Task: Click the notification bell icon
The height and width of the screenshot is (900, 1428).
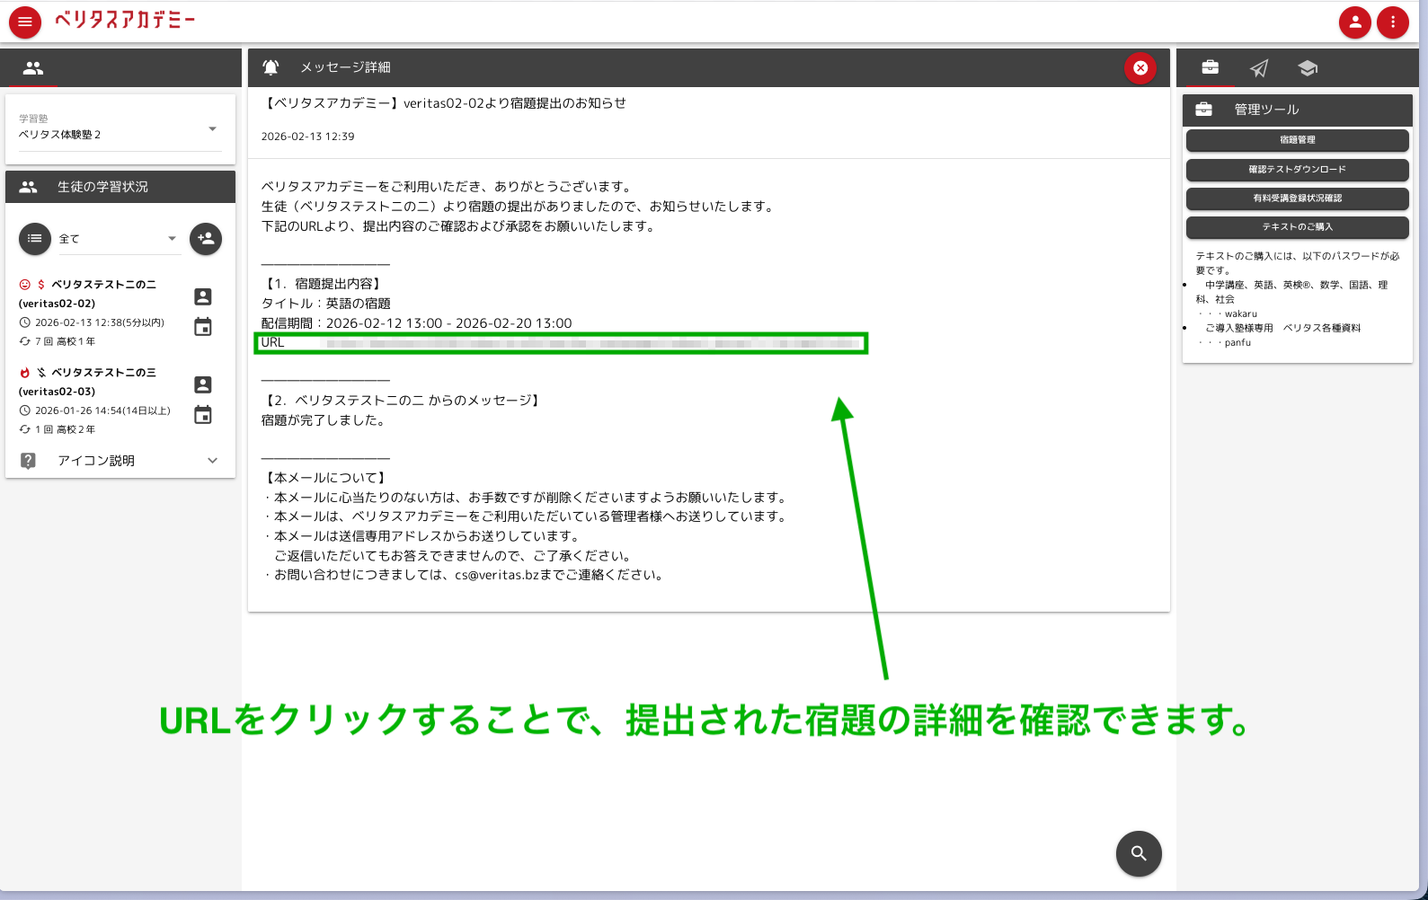Action: 271,67
